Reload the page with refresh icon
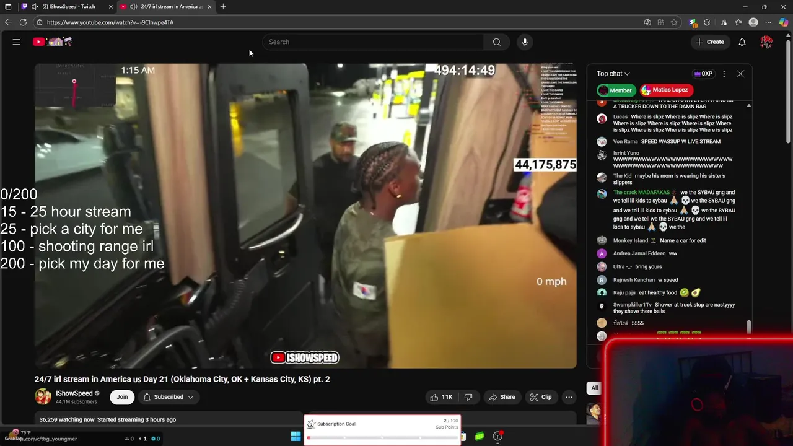Viewport: 793px width, 446px height. (x=23, y=22)
